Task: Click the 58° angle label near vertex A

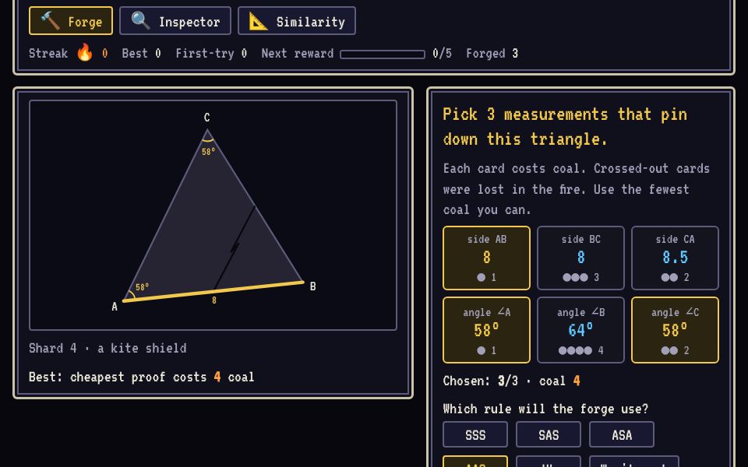Action: coord(142,287)
